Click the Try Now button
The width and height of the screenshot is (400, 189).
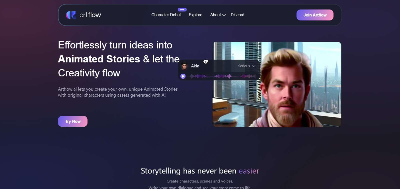coord(73,121)
